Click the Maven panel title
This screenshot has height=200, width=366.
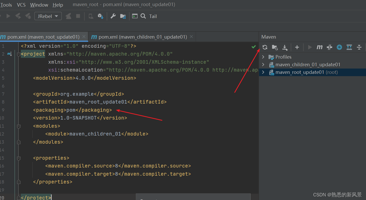[269, 37]
